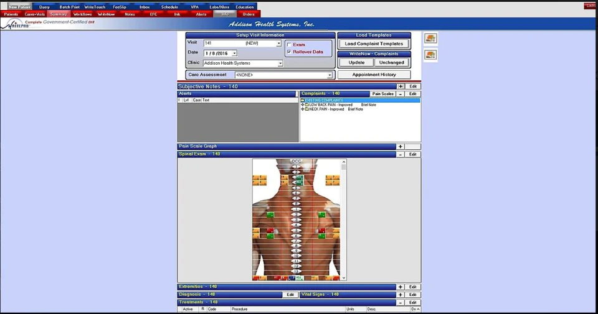Open the Labs/Xfers tab
The height and width of the screenshot is (314, 598).
[219, 7]
